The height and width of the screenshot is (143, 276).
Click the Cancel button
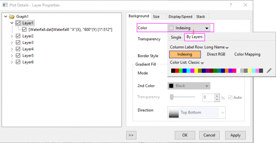[x=209, y=135]
